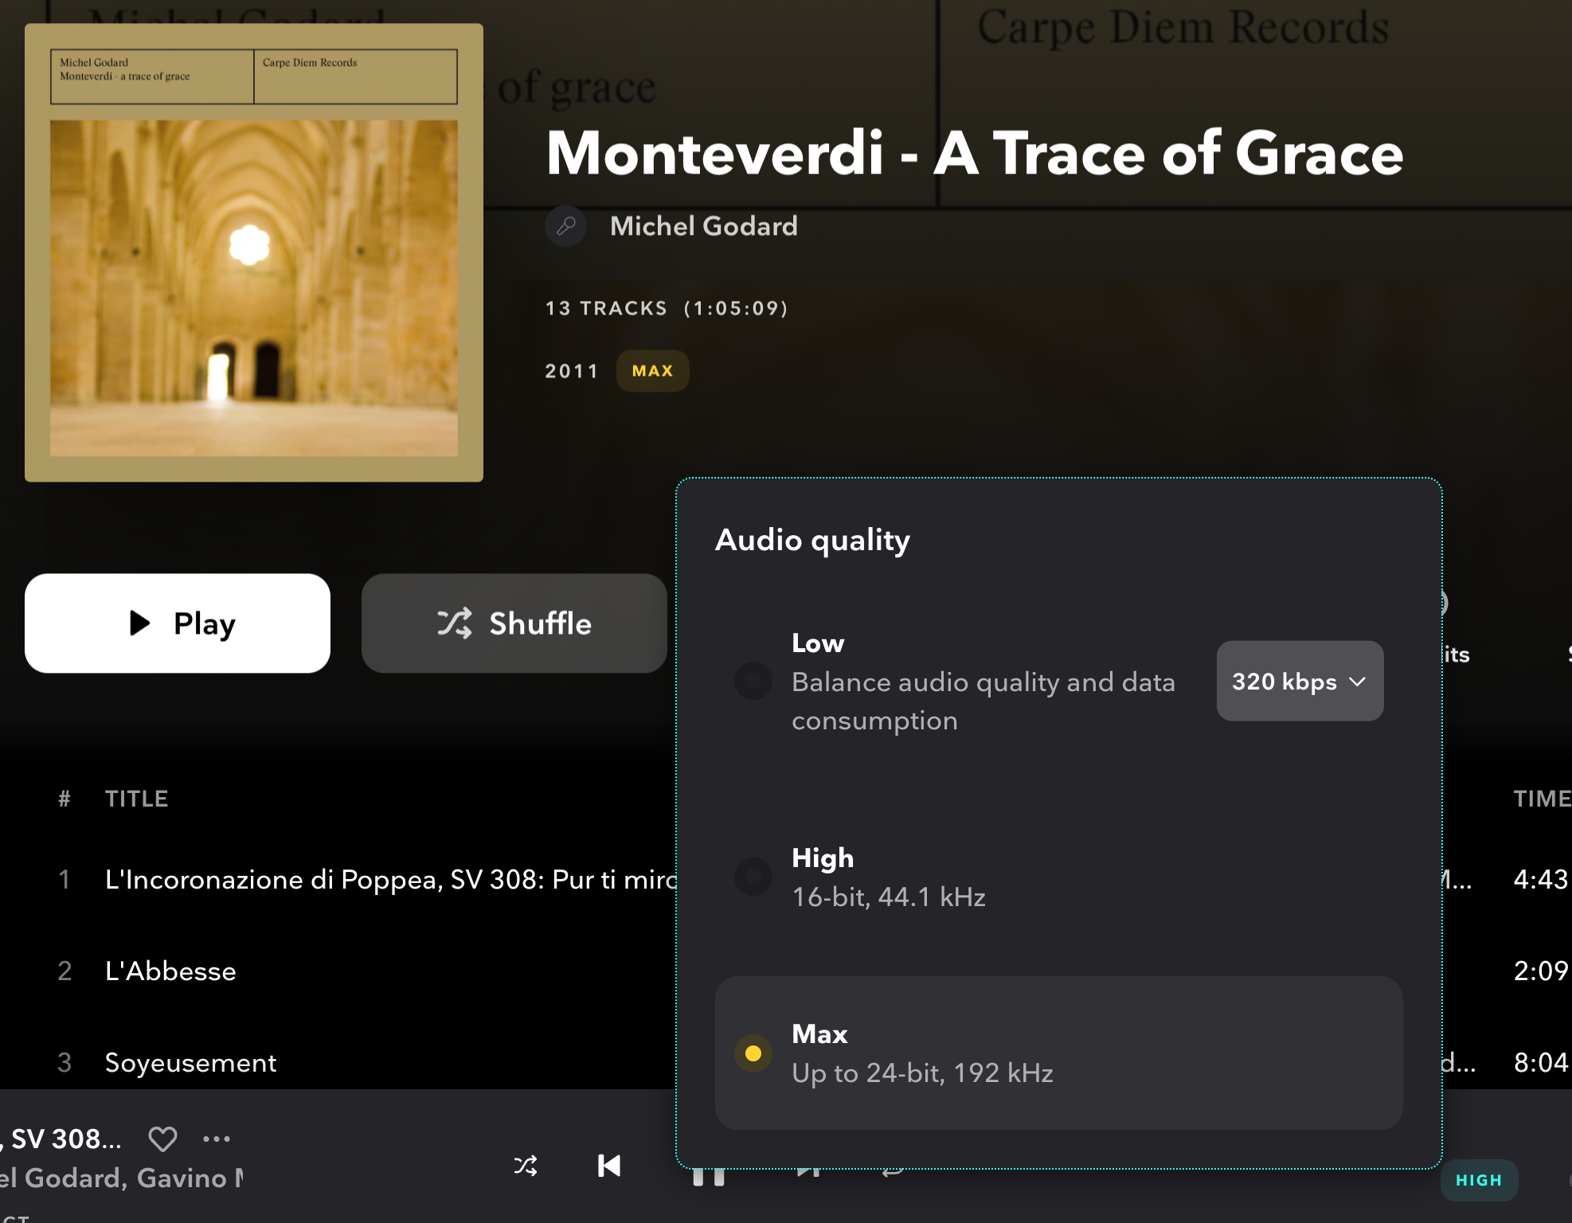Click the artist microphone icon
Screen dimensions: 1572x1223
click(x=566, y=226)
